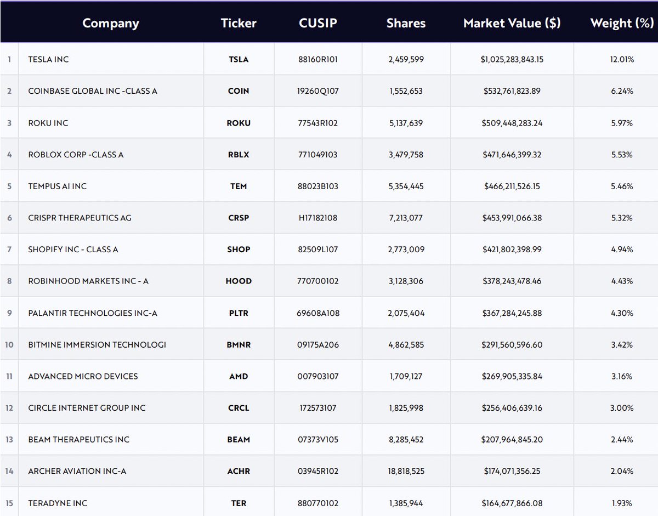This screenshot has height=516, width=658.
Task: Sort table by Shares column header
Action: [x=406, y=23]
